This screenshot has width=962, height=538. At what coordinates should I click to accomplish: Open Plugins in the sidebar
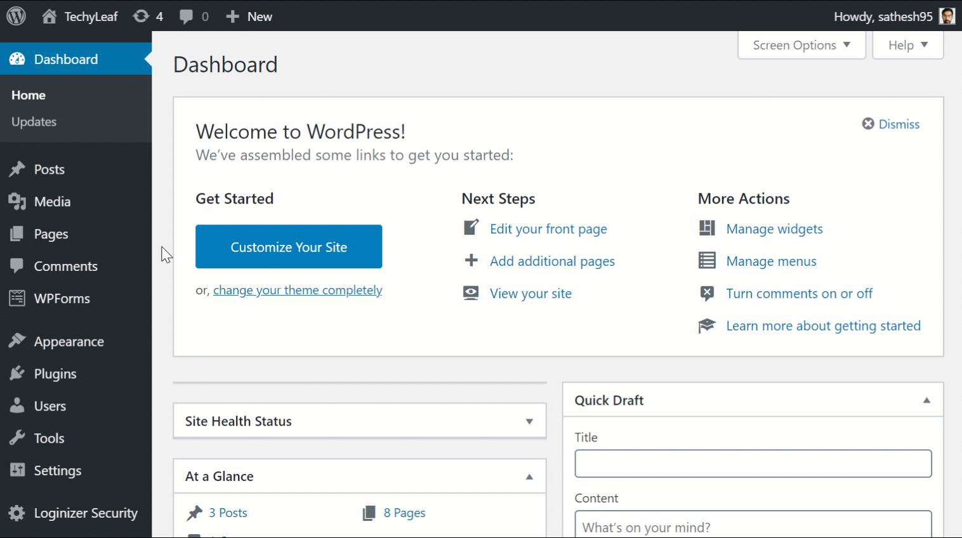click(55, 374)
